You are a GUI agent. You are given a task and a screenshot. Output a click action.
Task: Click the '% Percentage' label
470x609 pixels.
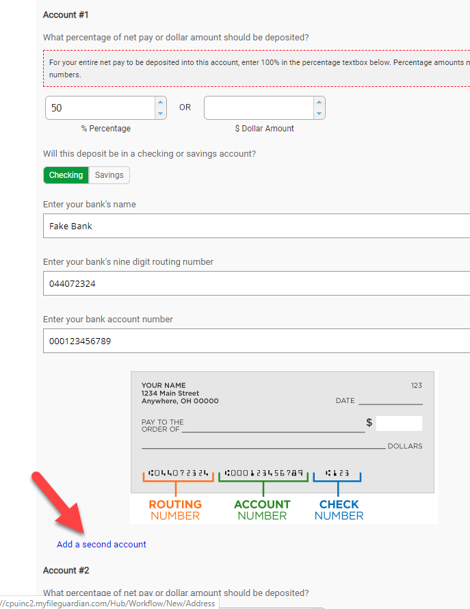point(105,129)
